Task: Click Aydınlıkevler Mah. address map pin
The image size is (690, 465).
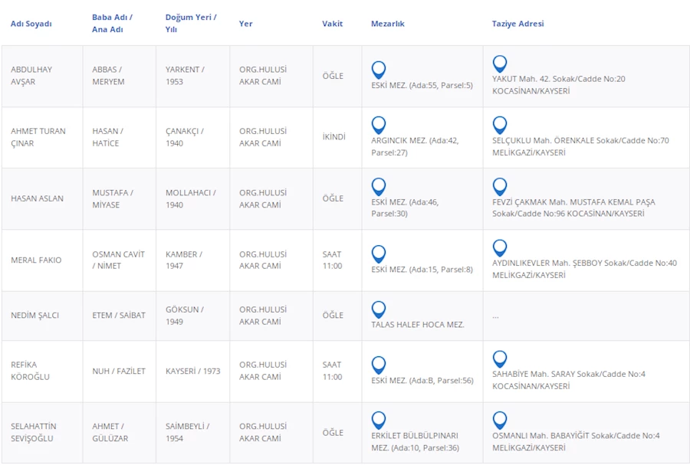Action: (x=500, y=247)
